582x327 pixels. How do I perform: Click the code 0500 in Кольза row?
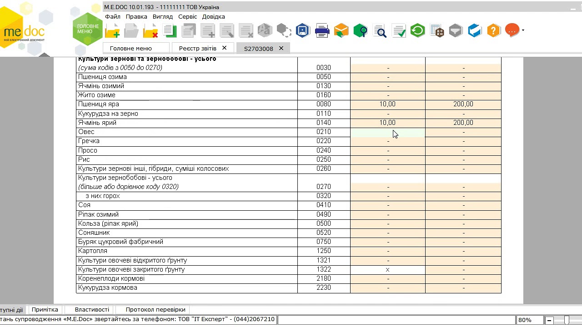(x=324, y=223)
